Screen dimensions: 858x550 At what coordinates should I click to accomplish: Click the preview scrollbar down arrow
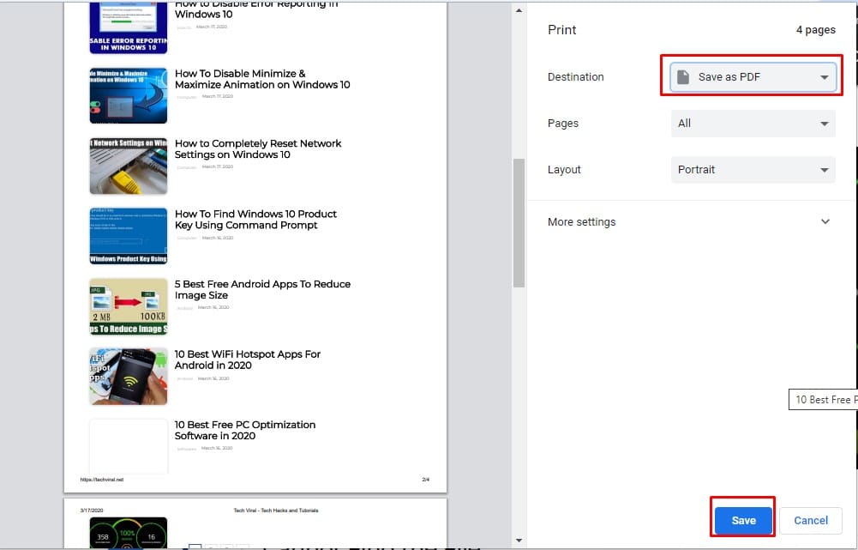pos(519,541)
